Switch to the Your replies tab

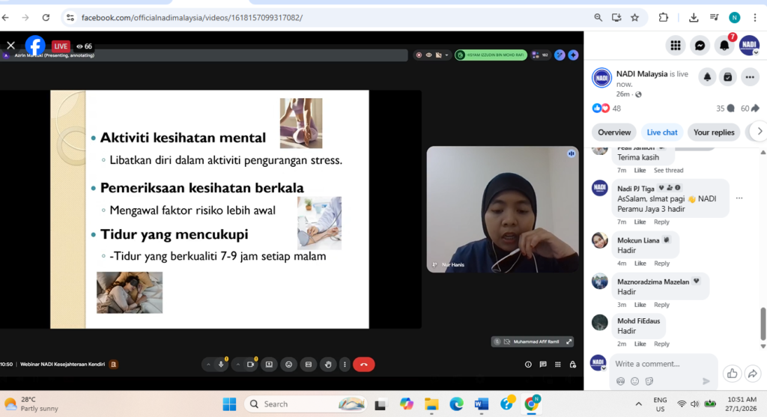pyautogui.click(x=713, y=133)
